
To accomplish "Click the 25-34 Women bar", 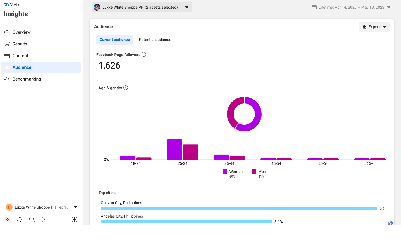I will (x=174, y=149).
